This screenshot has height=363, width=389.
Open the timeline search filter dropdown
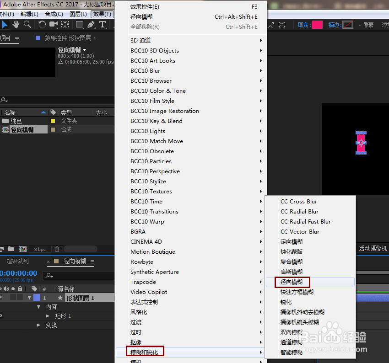coord(49,276)
